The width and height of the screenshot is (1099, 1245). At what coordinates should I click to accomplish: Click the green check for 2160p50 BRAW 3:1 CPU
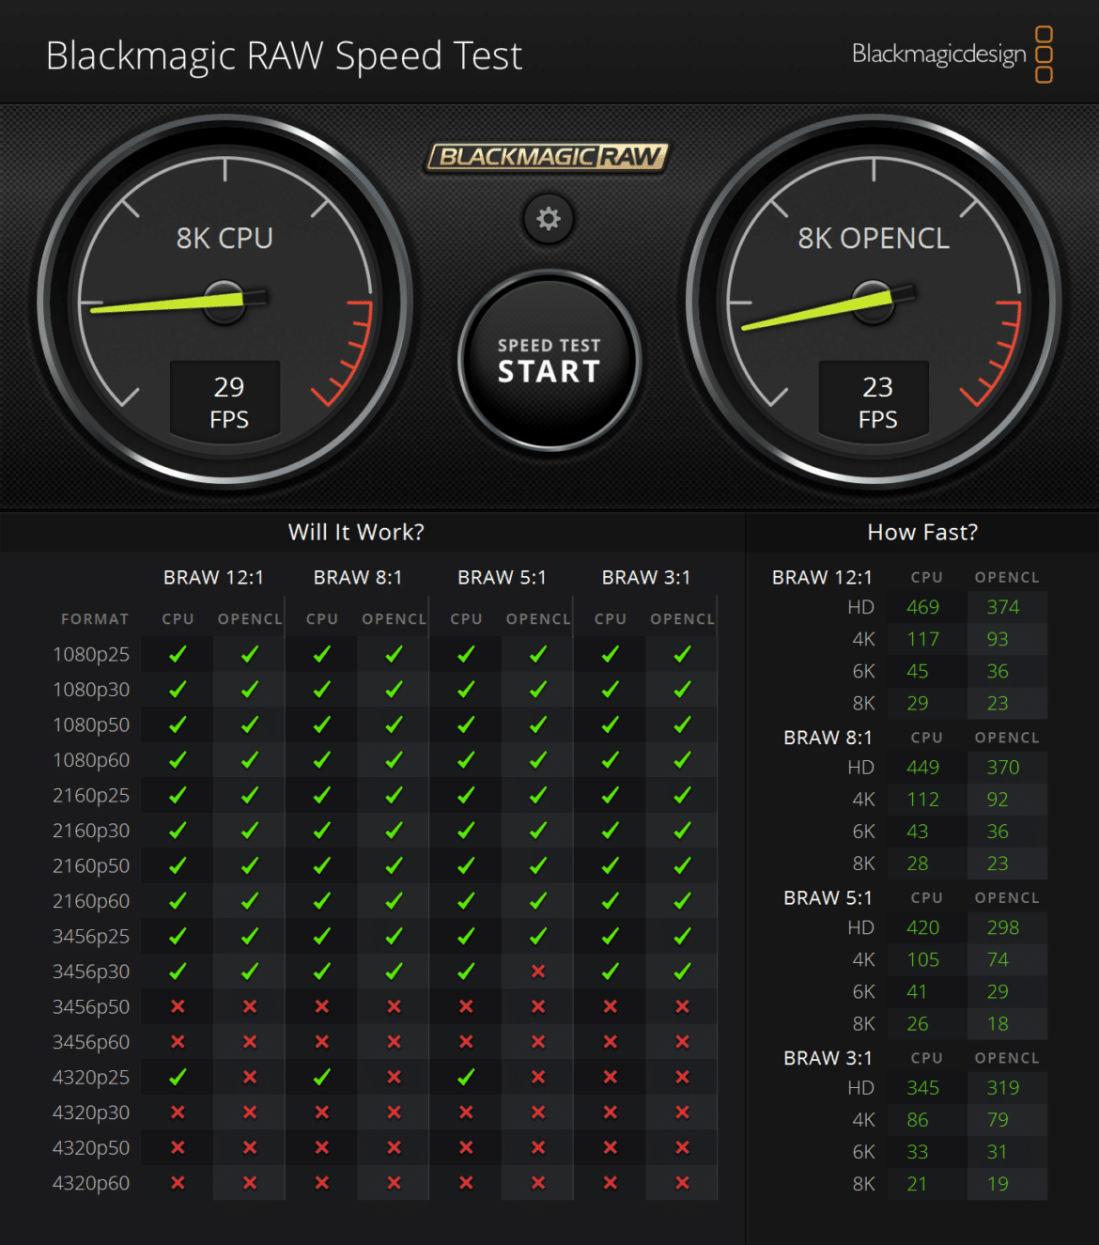[611, 865]
